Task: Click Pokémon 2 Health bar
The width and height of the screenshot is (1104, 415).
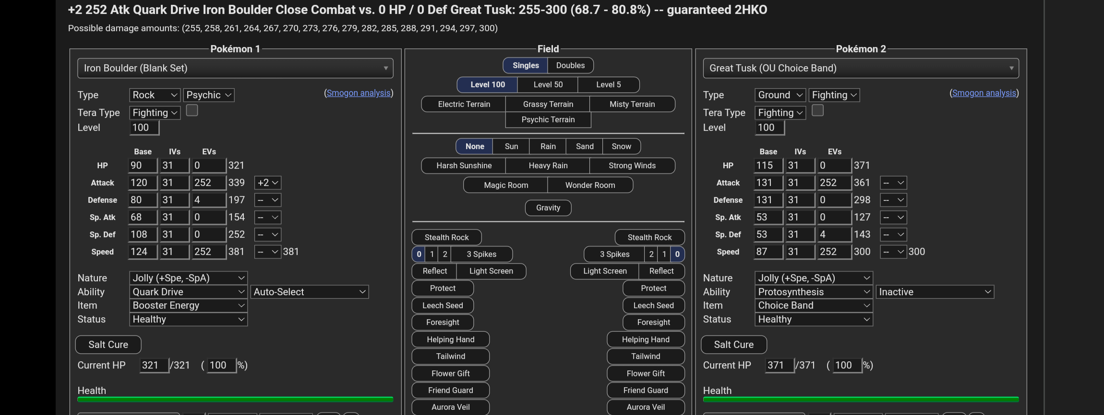Action: point(861,399)
